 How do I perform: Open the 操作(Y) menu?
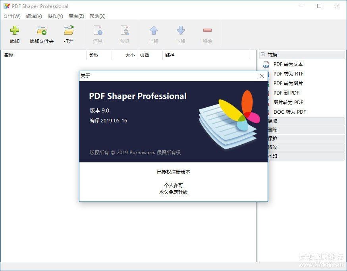point(55,16)
